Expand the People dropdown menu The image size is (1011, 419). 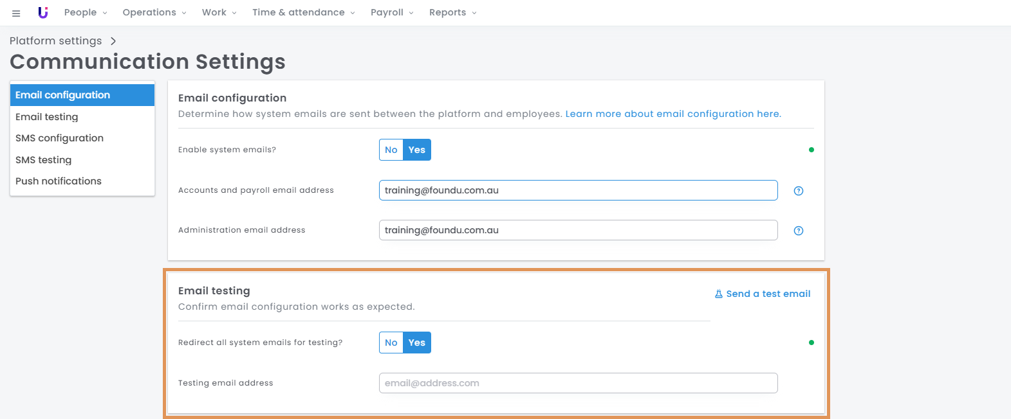point(86,13)
